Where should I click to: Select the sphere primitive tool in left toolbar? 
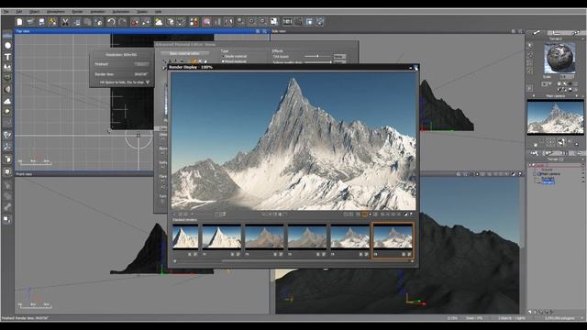click(7, 46)
